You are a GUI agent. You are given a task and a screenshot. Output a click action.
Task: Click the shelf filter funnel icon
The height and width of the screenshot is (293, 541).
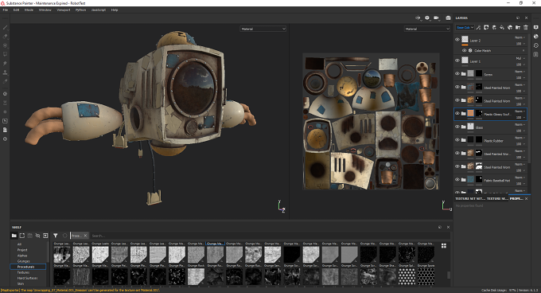(55, 236)
